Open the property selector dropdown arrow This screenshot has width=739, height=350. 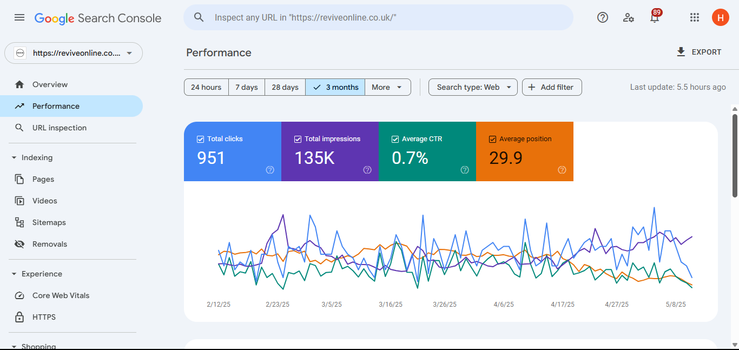[x=129, y=53]
